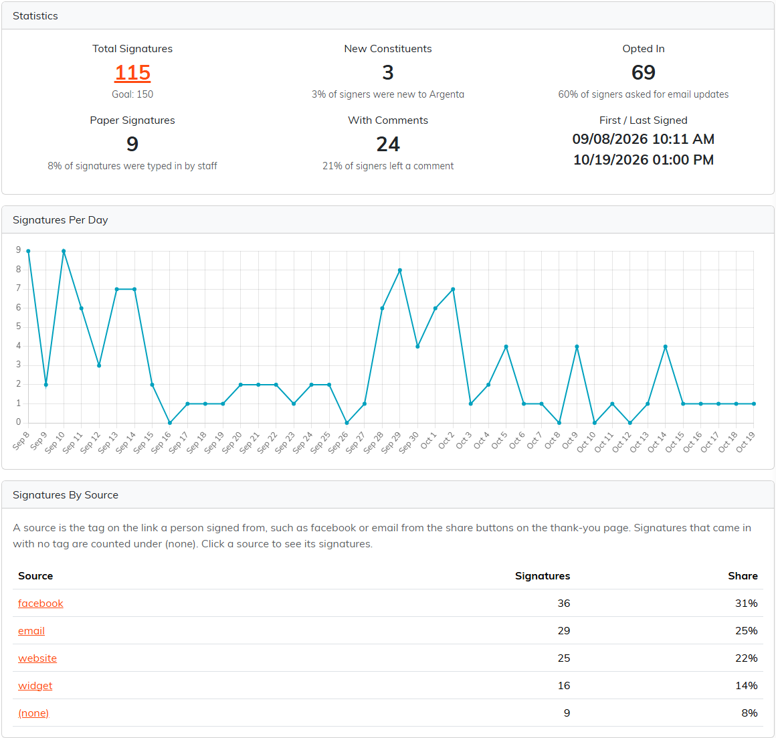Click the Signatures column header
The height and width of the screenshot is (738, 776).
(543, 575)
